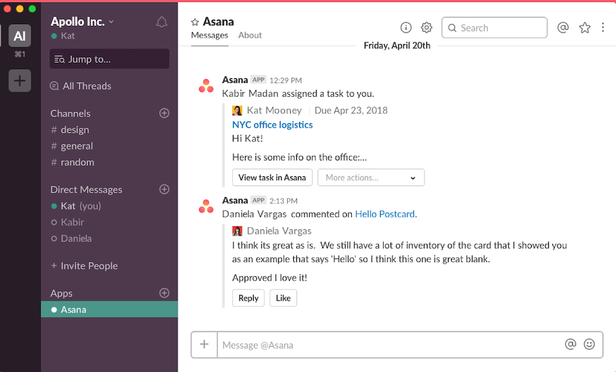Image resolution: width=616 pixels, height=372 pixels.
Task: Show starred items in top bar
Action: [x=585, y=28]
